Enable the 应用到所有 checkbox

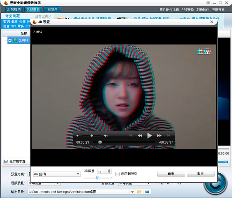click(x=118, y=174)
